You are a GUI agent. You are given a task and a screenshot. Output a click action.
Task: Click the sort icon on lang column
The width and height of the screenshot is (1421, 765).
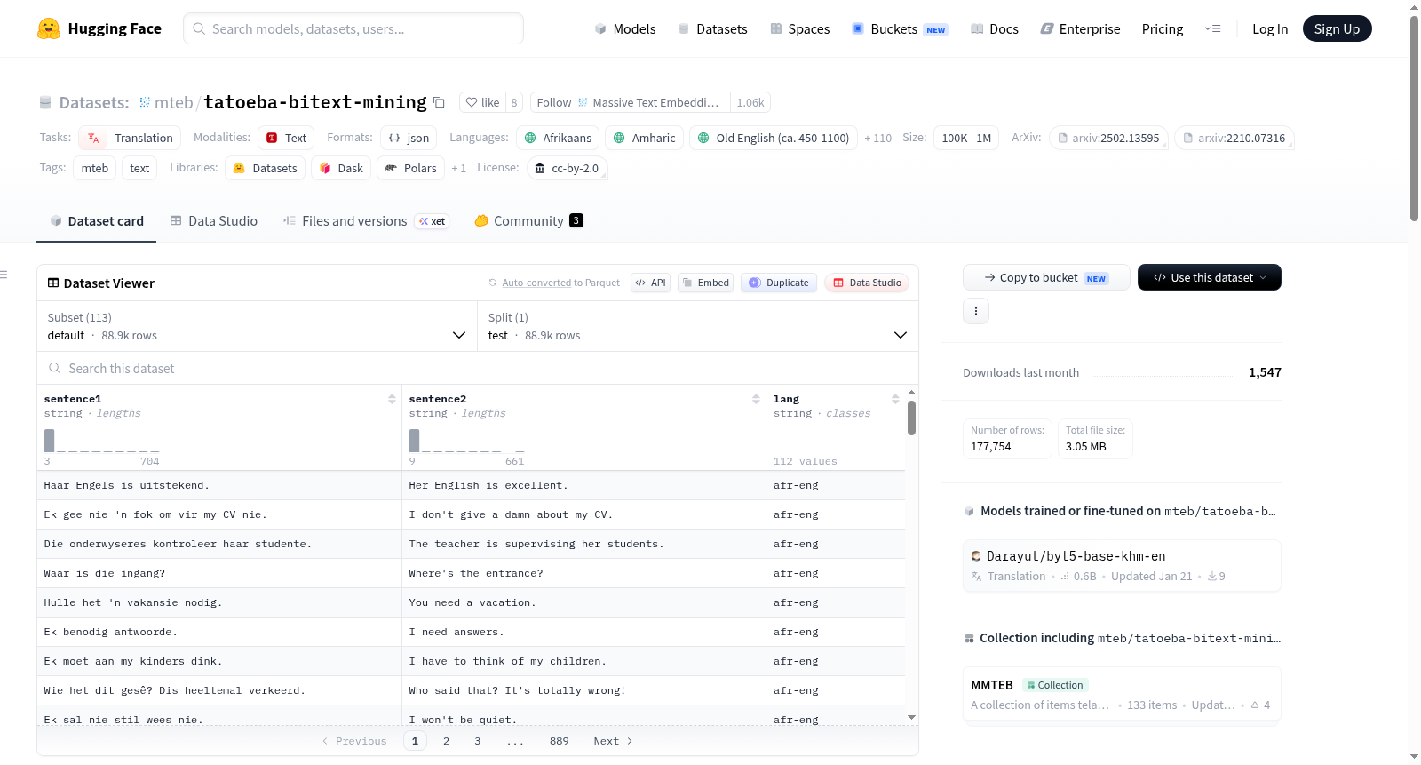coord(895,399)
